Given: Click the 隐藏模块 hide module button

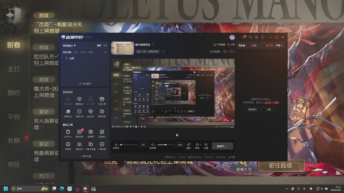Looking at the screenshot, I should coord(252,109).
